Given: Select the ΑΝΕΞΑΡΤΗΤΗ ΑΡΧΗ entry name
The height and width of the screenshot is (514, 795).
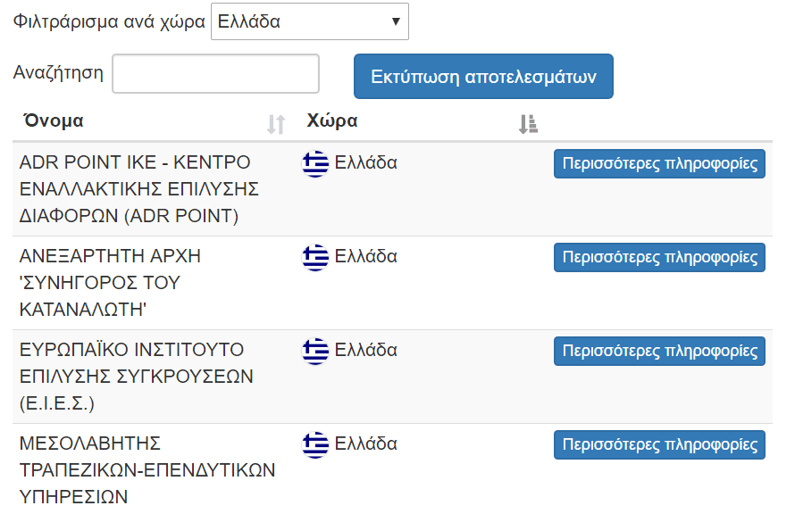Looking at the screenshot, I should click(x=110, y=283).
